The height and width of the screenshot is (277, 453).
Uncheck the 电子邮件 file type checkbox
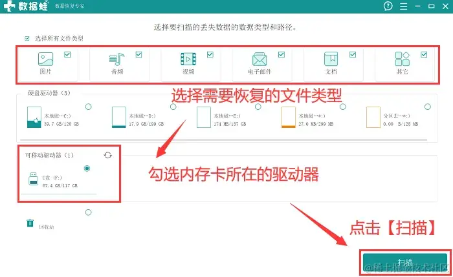pos(282,54)
